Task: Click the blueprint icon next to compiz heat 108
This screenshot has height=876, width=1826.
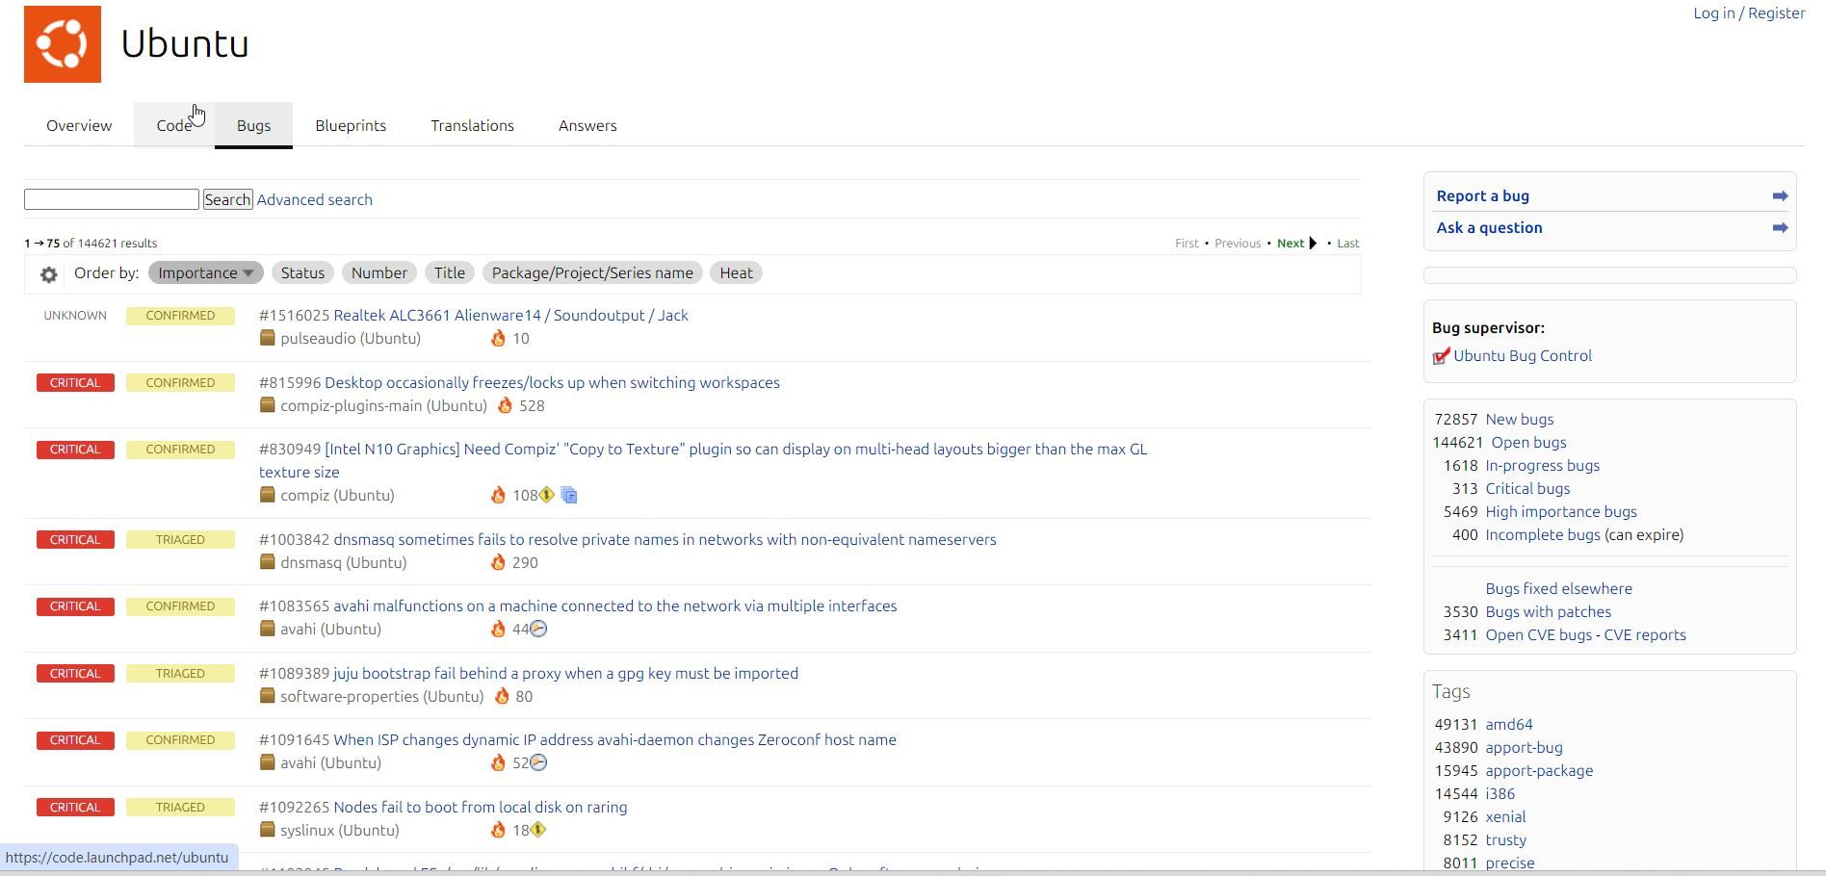Action: [x=569, y=495]
